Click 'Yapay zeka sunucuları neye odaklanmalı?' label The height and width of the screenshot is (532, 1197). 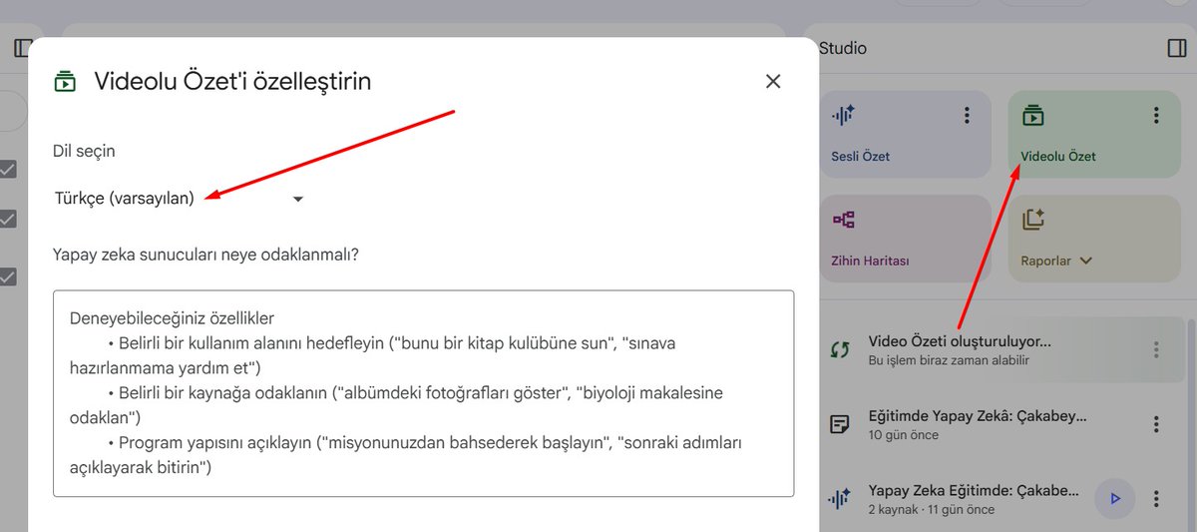[205, 254]
